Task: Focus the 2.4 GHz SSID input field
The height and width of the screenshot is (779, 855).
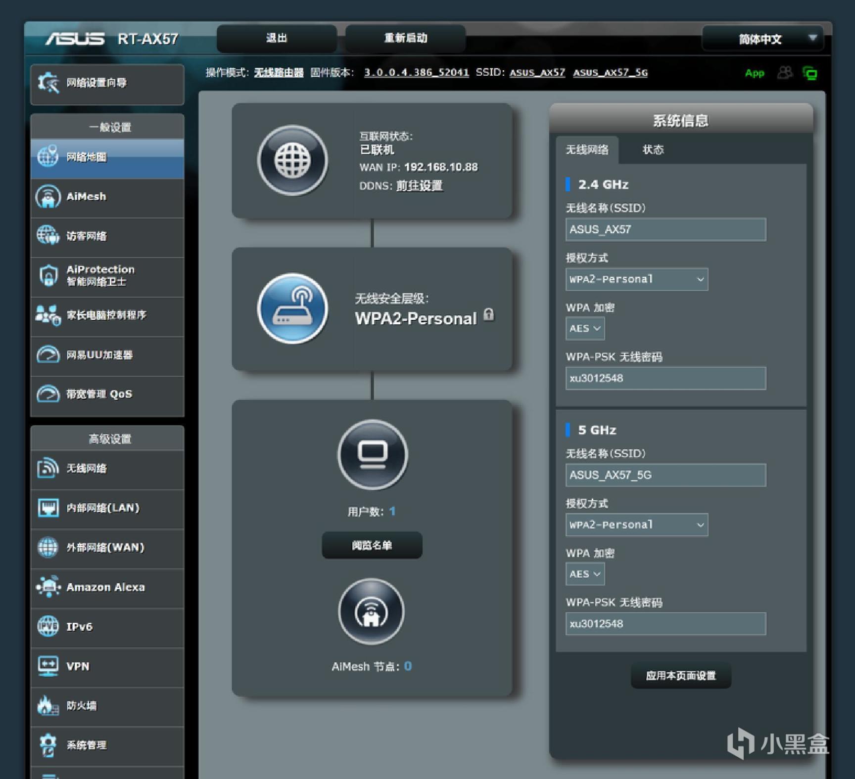Action: [666, 229]
